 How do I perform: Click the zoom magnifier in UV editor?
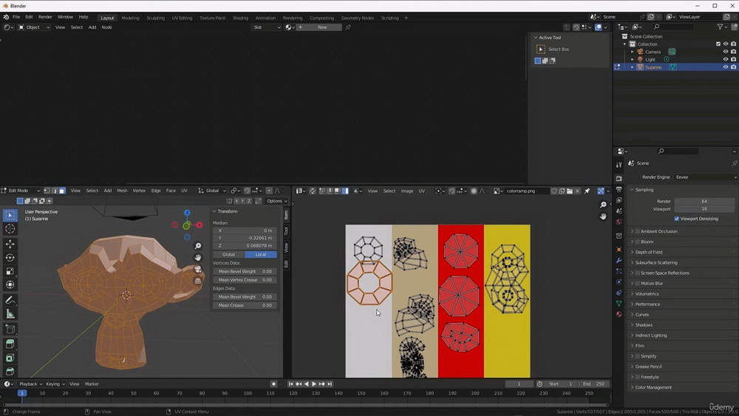click(x=603, y=205)
